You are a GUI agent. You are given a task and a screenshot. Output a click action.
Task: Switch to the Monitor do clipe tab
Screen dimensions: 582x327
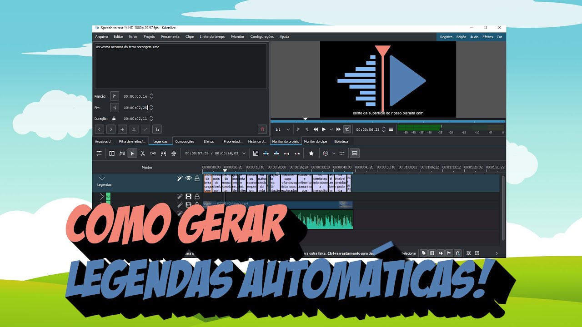click(x=315, y=141)
